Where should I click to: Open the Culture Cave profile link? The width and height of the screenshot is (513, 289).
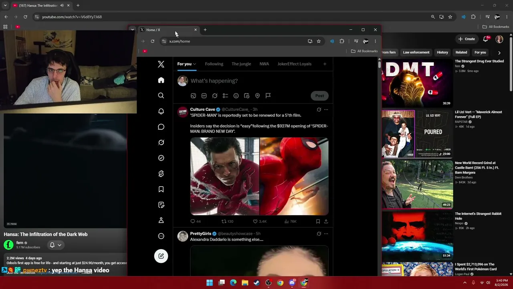(x=202, y=109)
